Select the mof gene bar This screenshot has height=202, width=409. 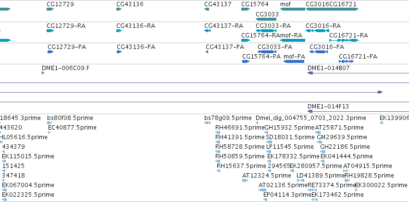click(293, 9)
